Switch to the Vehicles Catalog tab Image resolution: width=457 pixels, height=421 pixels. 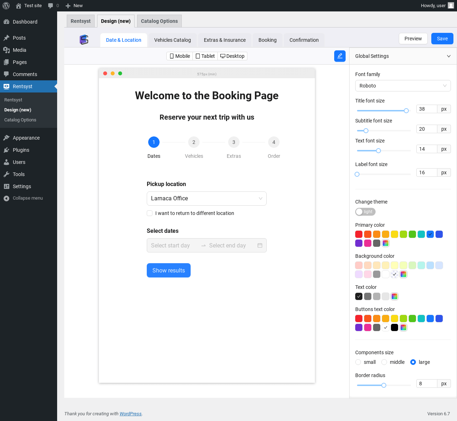pyautogui.click(x=172, y=40)
